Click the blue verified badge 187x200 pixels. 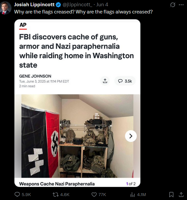(58, 5)
